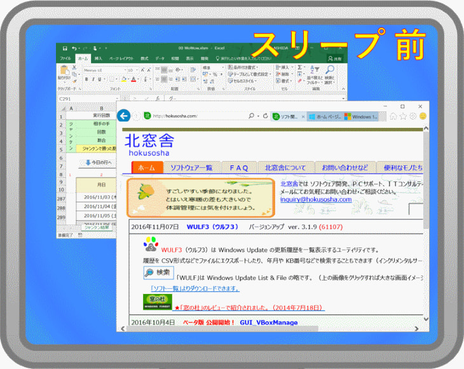
Task: Click the red font color A in Excel
Action: tap(133, 79)
